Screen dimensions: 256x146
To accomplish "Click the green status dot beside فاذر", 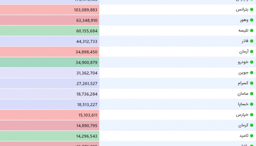I will pos(252,41).
